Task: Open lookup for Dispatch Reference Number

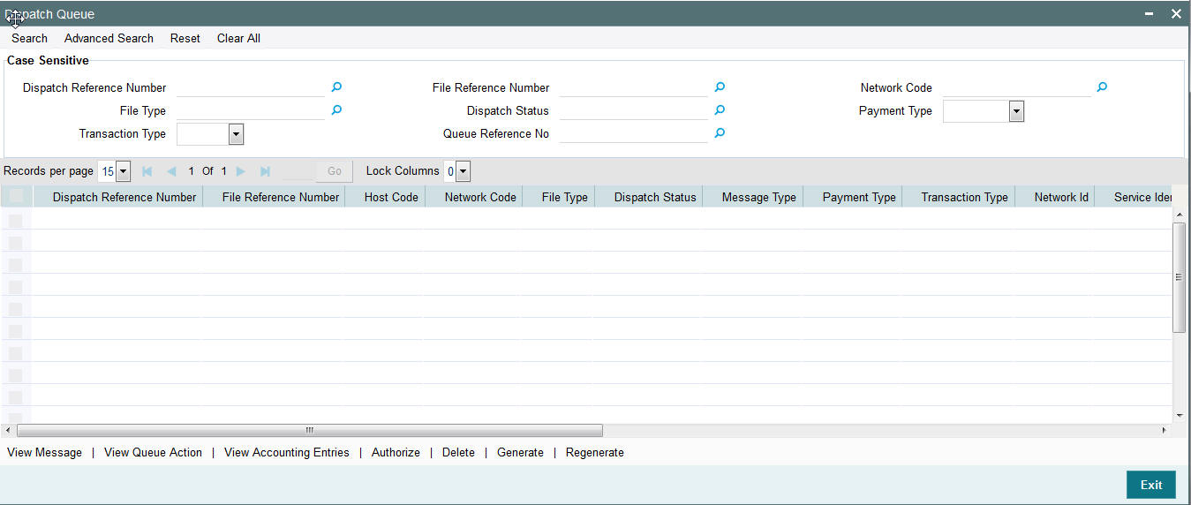Action: click(336, 87)
